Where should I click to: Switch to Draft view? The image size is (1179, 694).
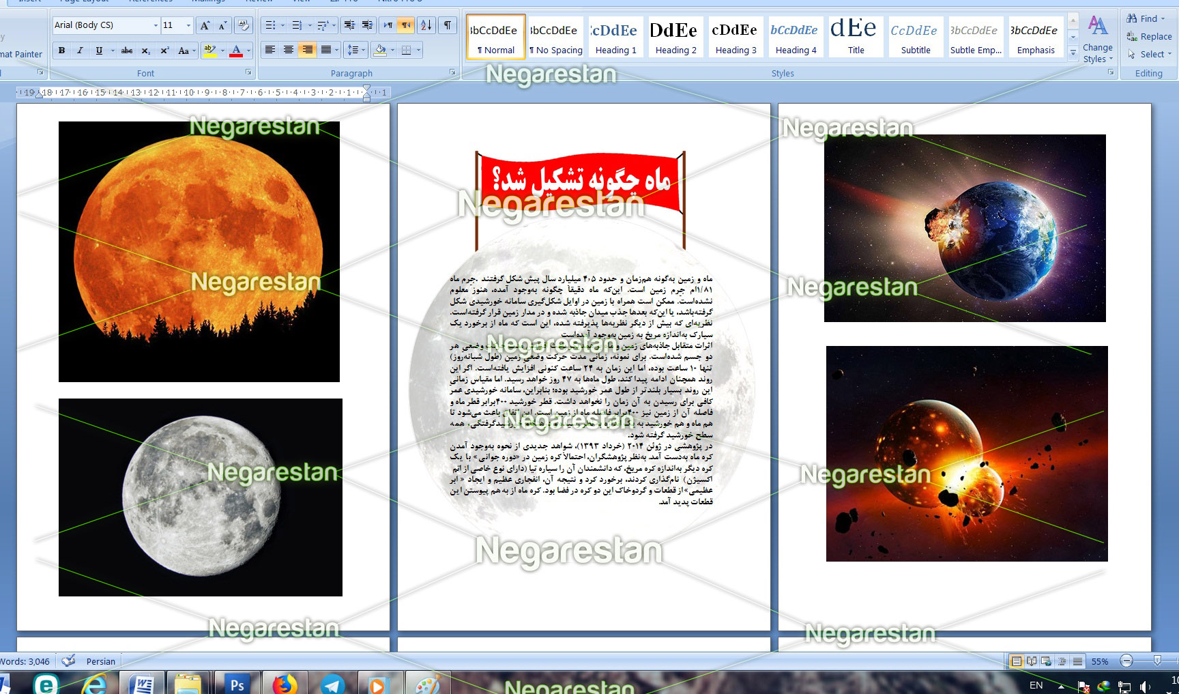tap(1077, 661)
